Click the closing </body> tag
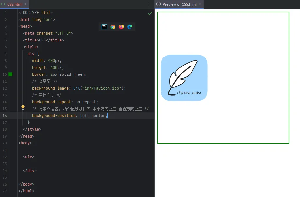This screenshot has width=300, height=197. tap(26, 184)
